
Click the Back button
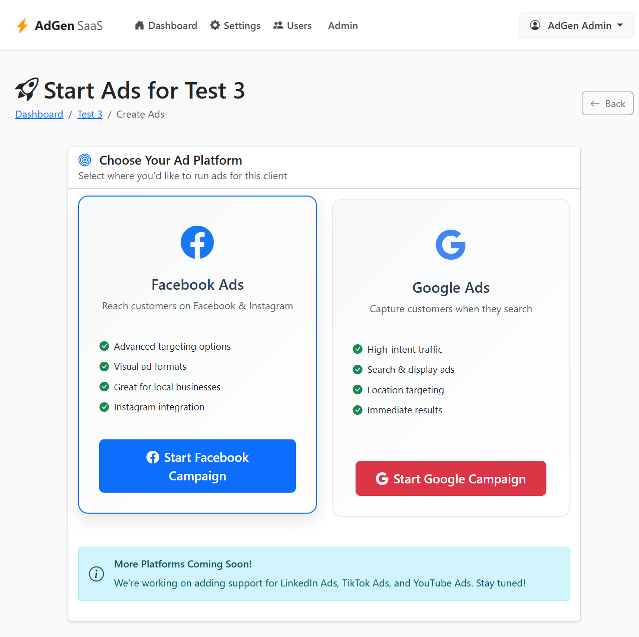pos(607,103)
